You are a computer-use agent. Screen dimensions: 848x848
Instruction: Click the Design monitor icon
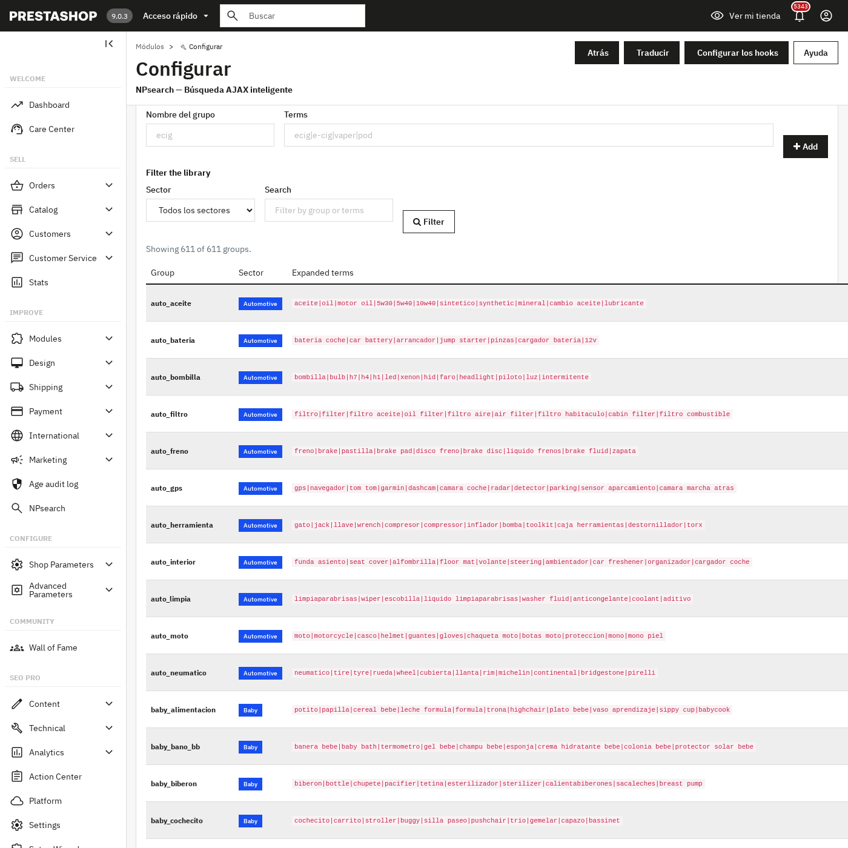(17, 363)
